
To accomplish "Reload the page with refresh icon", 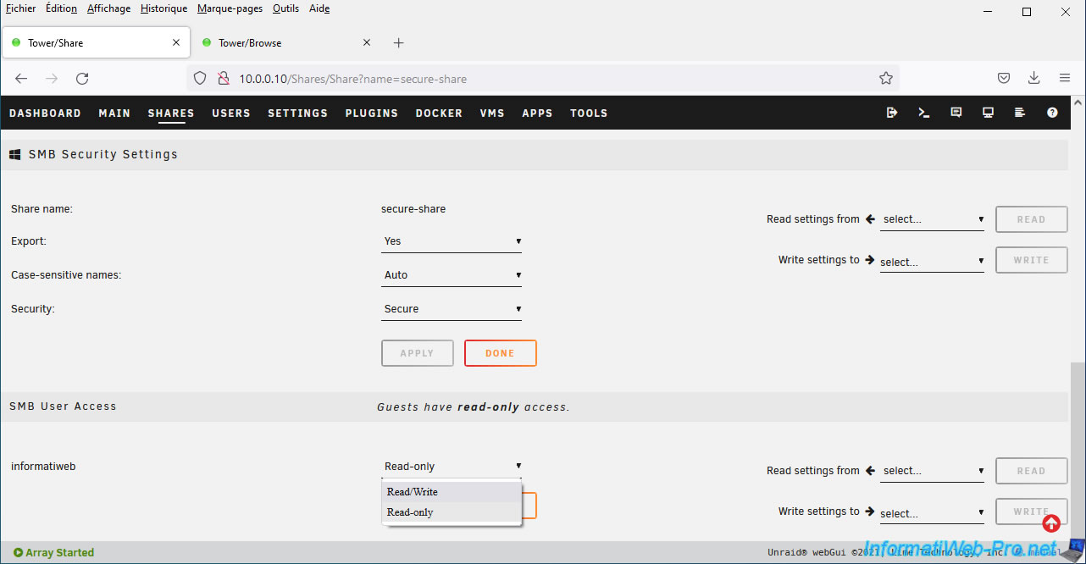I will click(x=82, y=79).
